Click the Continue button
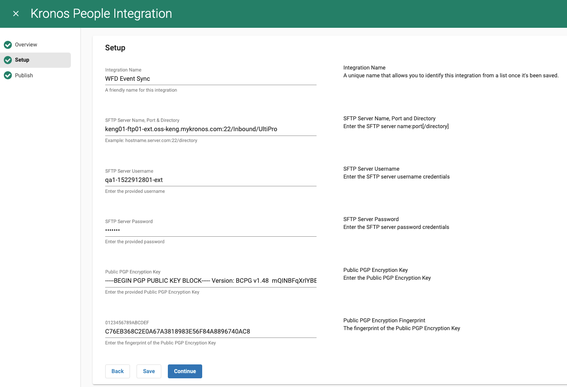 pos(185,371)
